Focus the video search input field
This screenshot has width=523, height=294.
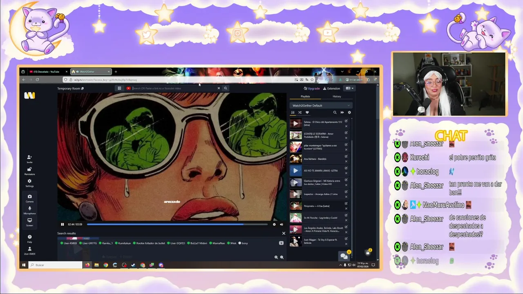174,88
